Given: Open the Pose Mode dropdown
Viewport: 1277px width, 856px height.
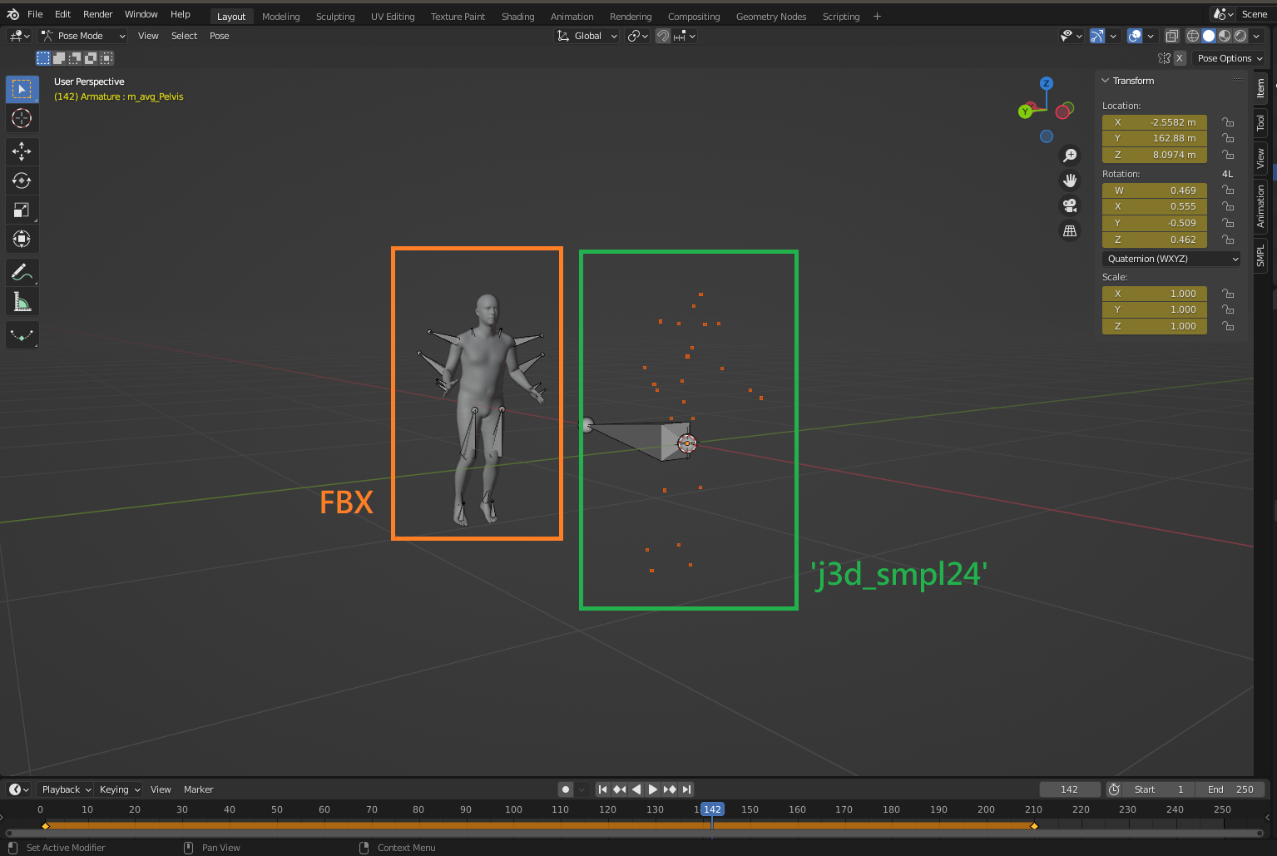Looking at the screenshot, I should click(x=82, y=35).
